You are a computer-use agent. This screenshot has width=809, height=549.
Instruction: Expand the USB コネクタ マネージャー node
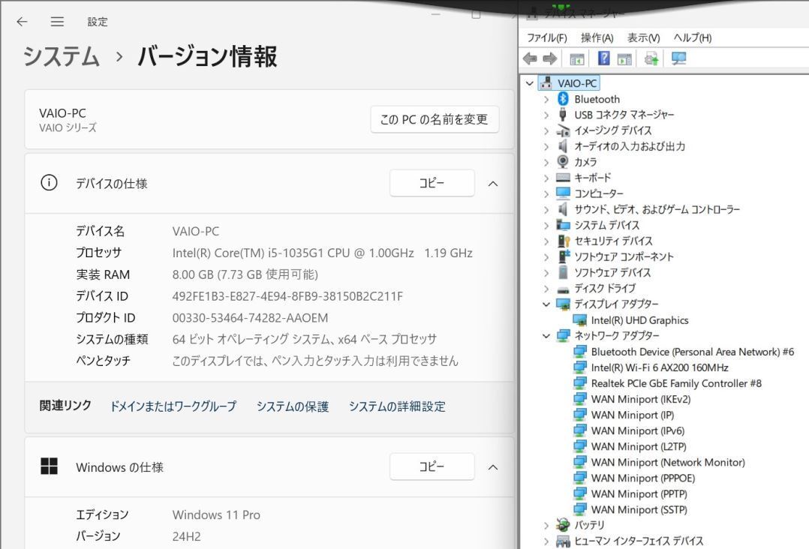(546, 115)
